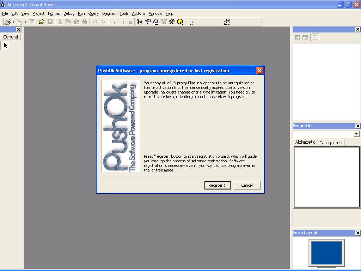This screenshot has height=271, width=361.
Task: Toggle Folders view in Project Explorer
Action: coord(316,37)
